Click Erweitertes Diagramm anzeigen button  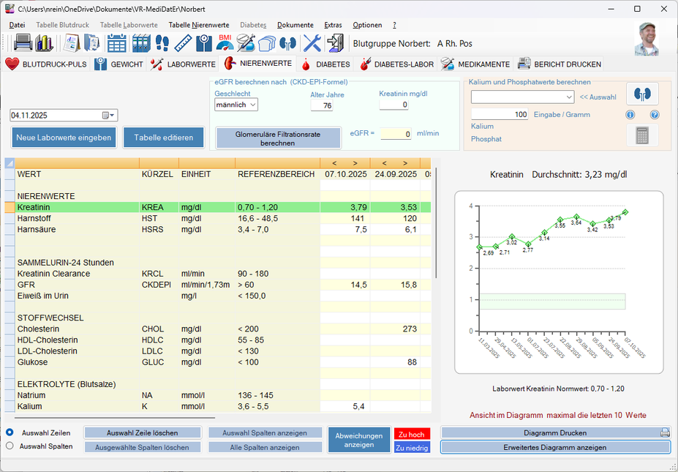(x=555, y=447)
